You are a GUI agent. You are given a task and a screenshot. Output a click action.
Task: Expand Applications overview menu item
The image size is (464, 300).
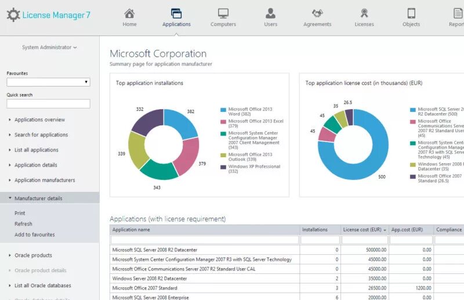39,120
